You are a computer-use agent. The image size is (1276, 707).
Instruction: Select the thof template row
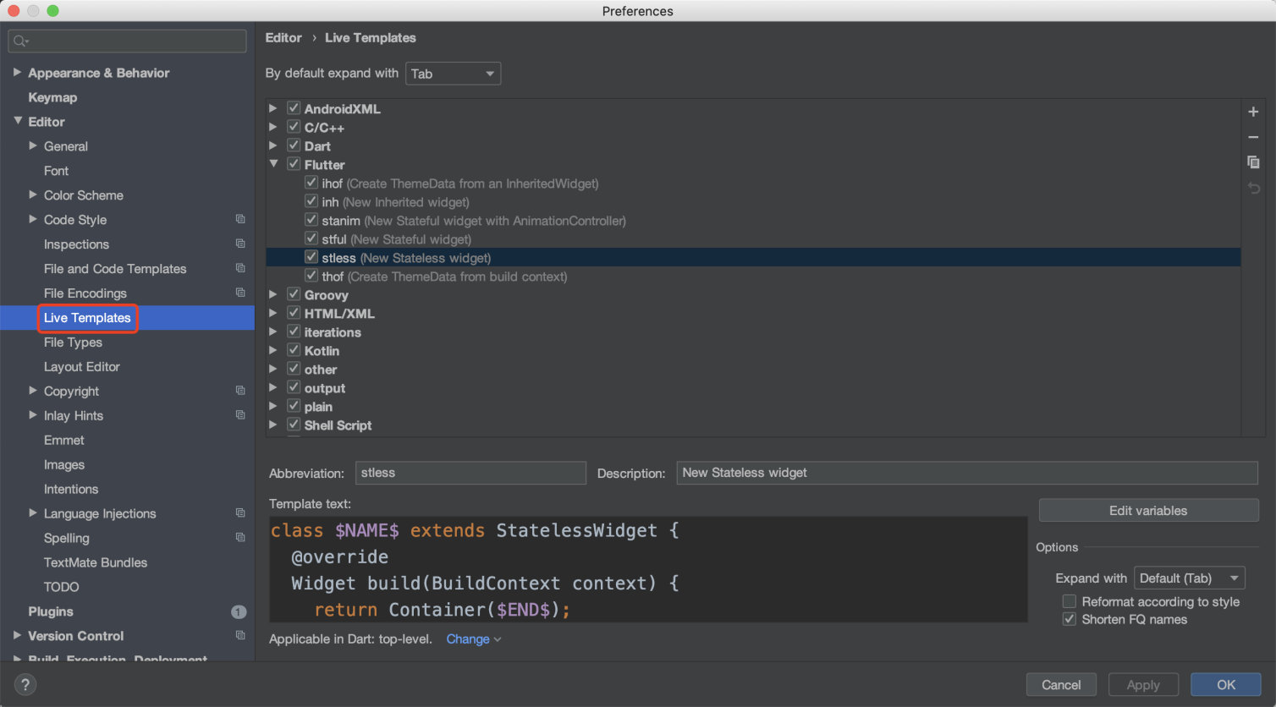click(x=753, y=277)
